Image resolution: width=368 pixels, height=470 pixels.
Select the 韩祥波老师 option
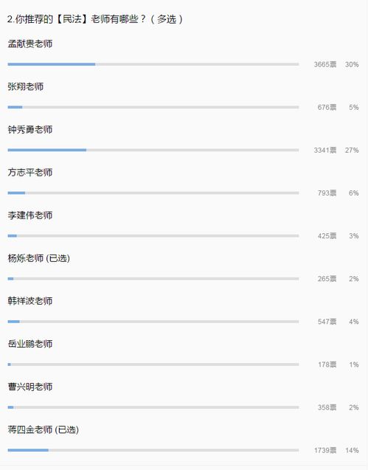(x=30, y=301)
